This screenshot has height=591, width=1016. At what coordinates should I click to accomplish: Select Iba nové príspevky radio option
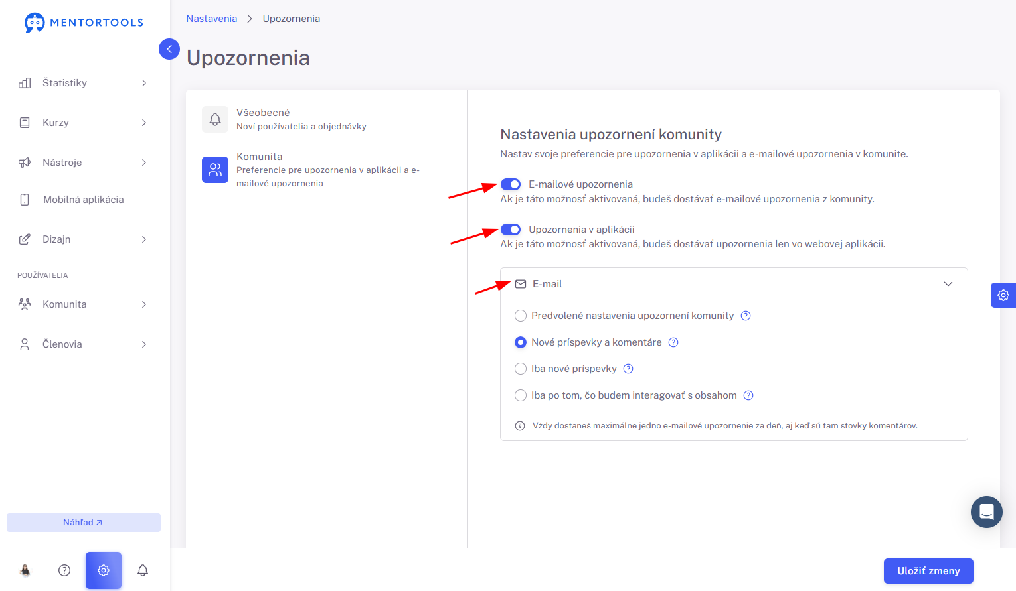point(521,369)
